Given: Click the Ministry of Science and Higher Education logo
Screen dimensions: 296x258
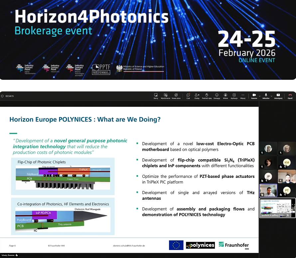Looking at the screenshot, I should coord(140,68).
